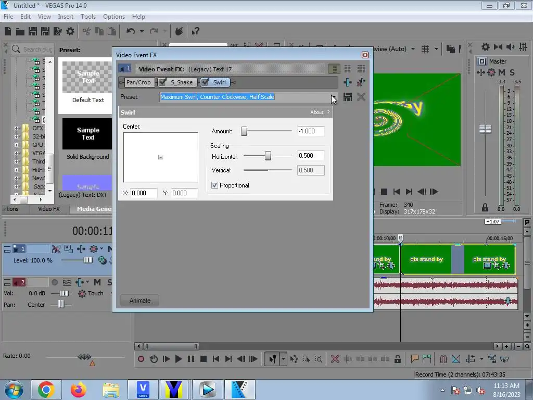Click the What's This help icon
This screenshot has width=533, height=400.
(195, 32)
